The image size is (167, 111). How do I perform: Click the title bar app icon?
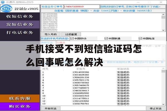coord(3,2)
